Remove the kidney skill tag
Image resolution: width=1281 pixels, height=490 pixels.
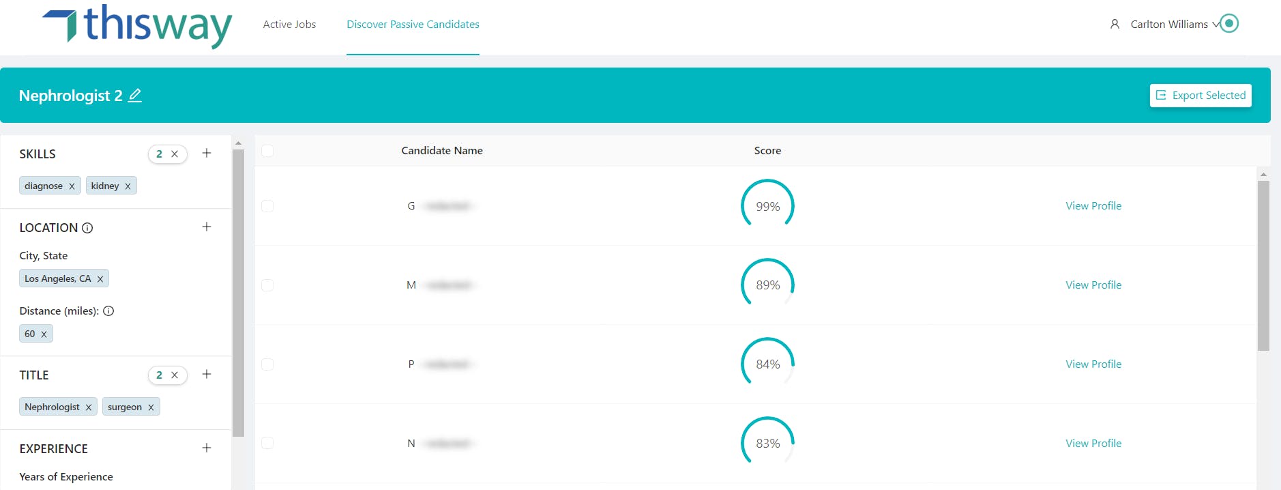128,186
